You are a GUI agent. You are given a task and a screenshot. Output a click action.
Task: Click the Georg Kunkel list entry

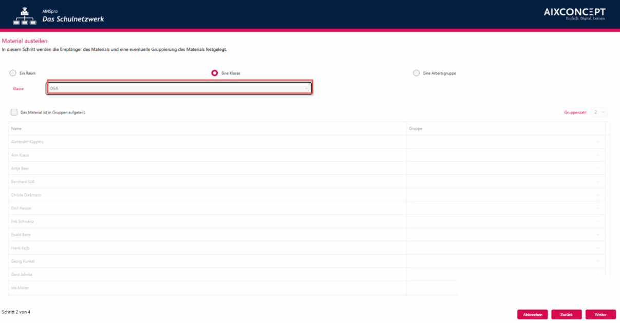point(23,261)
